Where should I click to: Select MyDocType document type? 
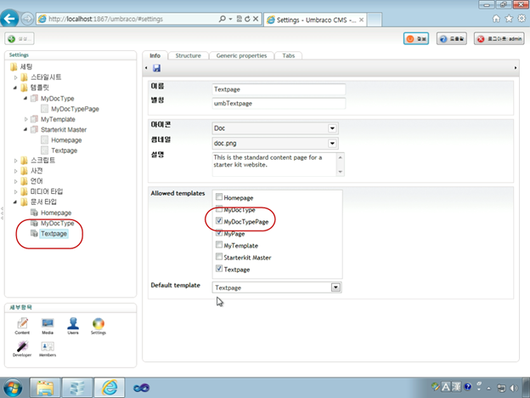coord(57,224)
